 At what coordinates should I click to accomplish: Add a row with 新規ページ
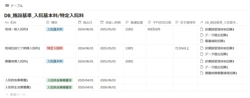16,95
